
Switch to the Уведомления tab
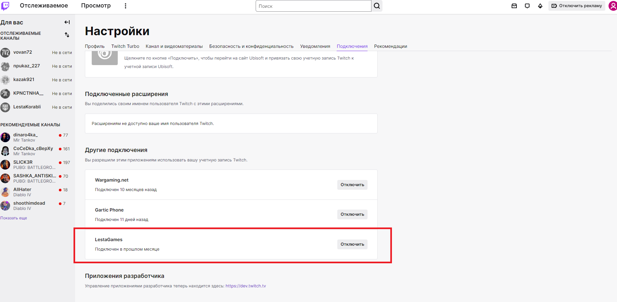[x=315, y=46]
